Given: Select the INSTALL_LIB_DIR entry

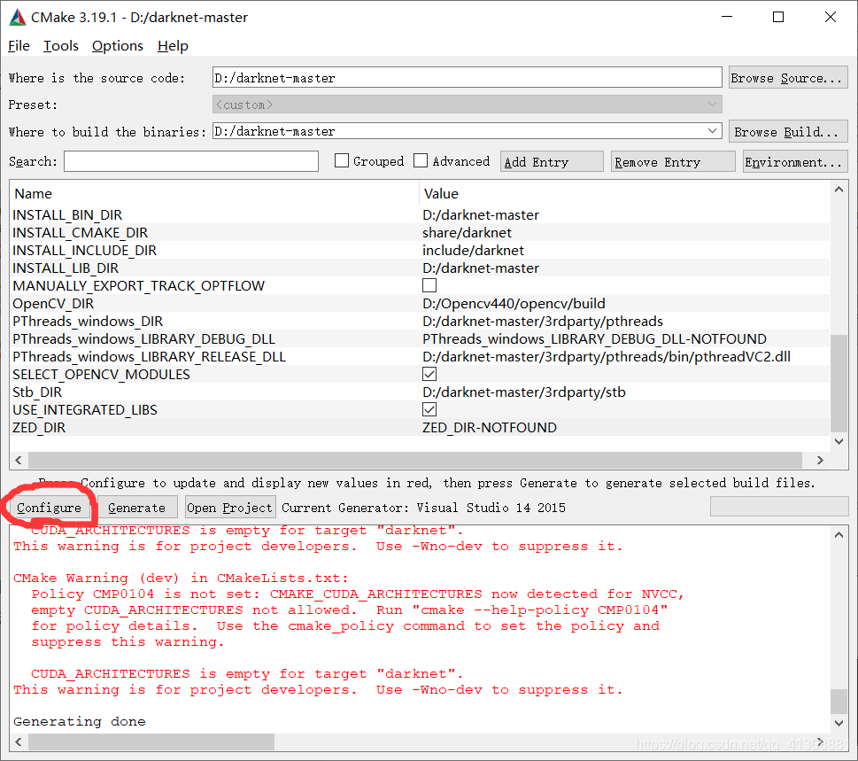Looking at the screenshot, I should click(66, 268).
